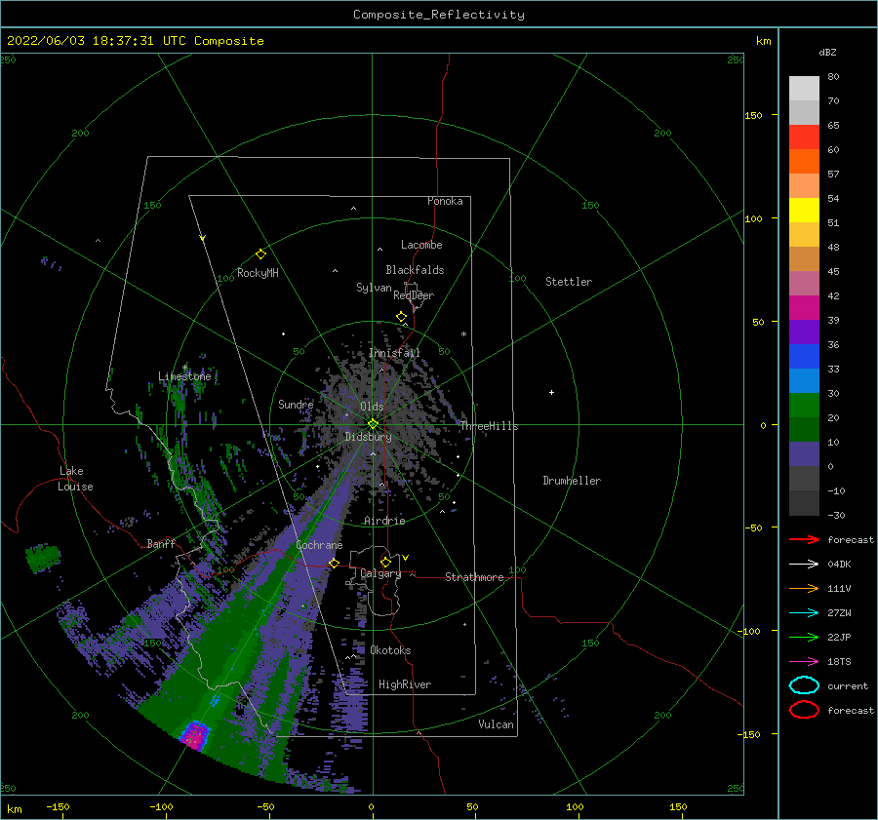Screen dimensions: 878x820
Task: Select the bright green 30 dBZ swatch
Action: click(x=804, y=405)
